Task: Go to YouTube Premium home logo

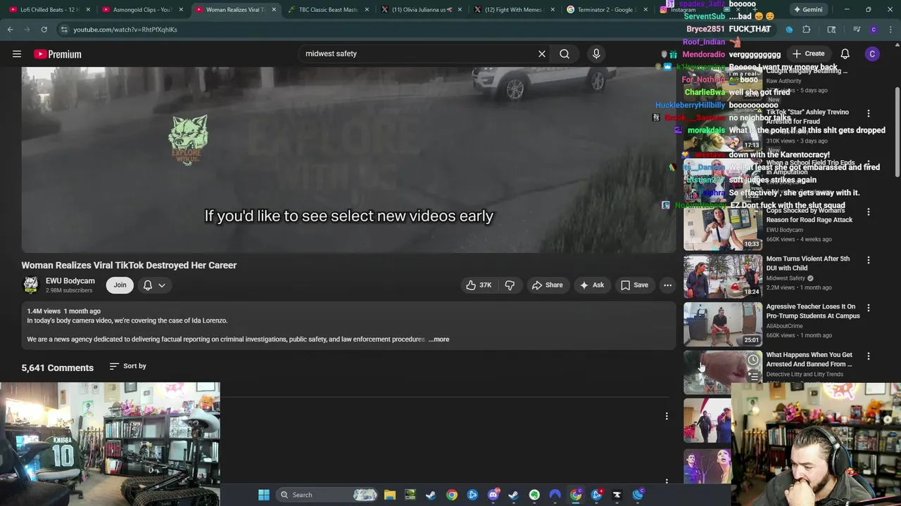Action: 57,54
